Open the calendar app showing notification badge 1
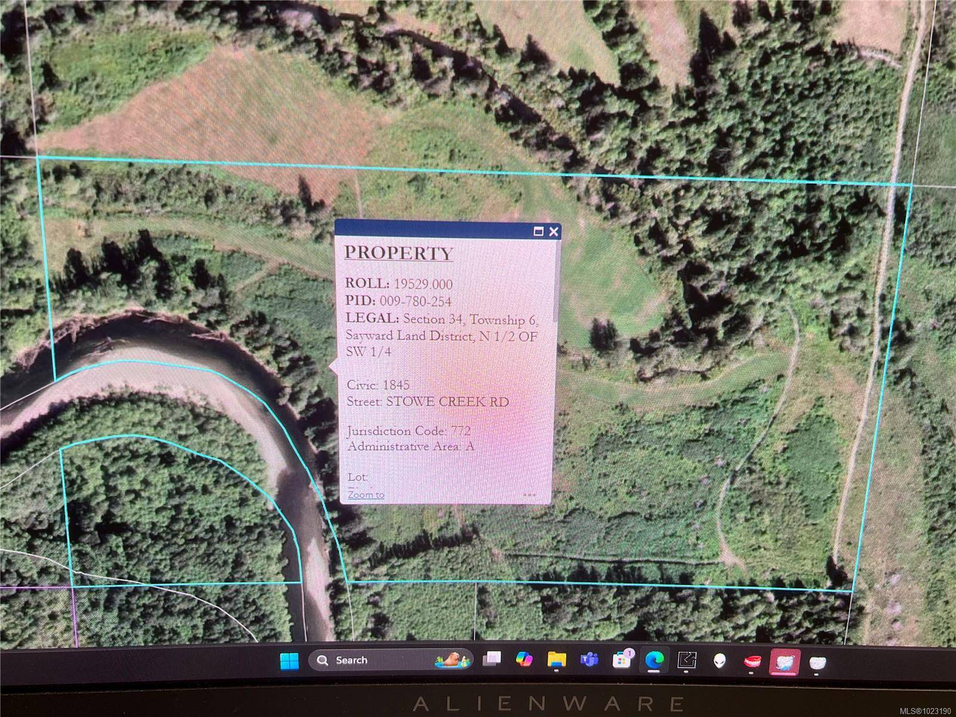 click(x=623, y=660)
